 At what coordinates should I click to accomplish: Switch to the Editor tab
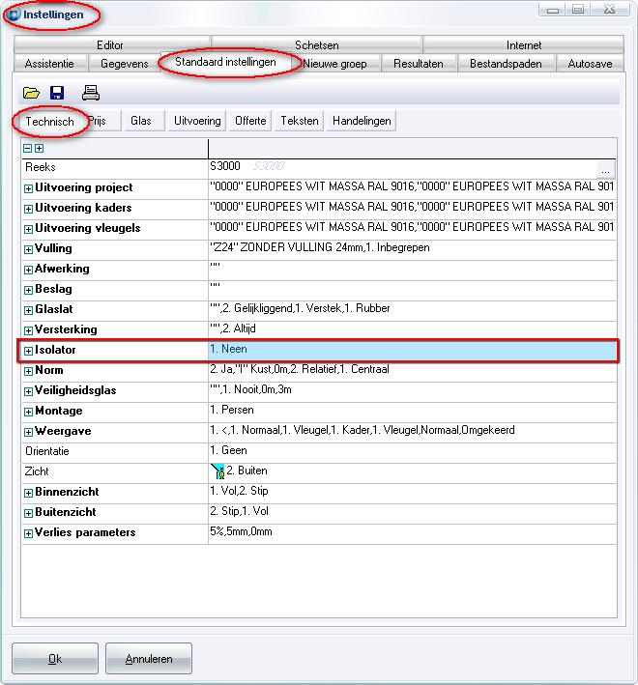click(112, 45)
